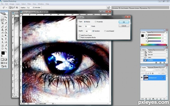This screenshot has height=106, width=170.
Task: Select the Slice tool
Action: pos(6,23)
